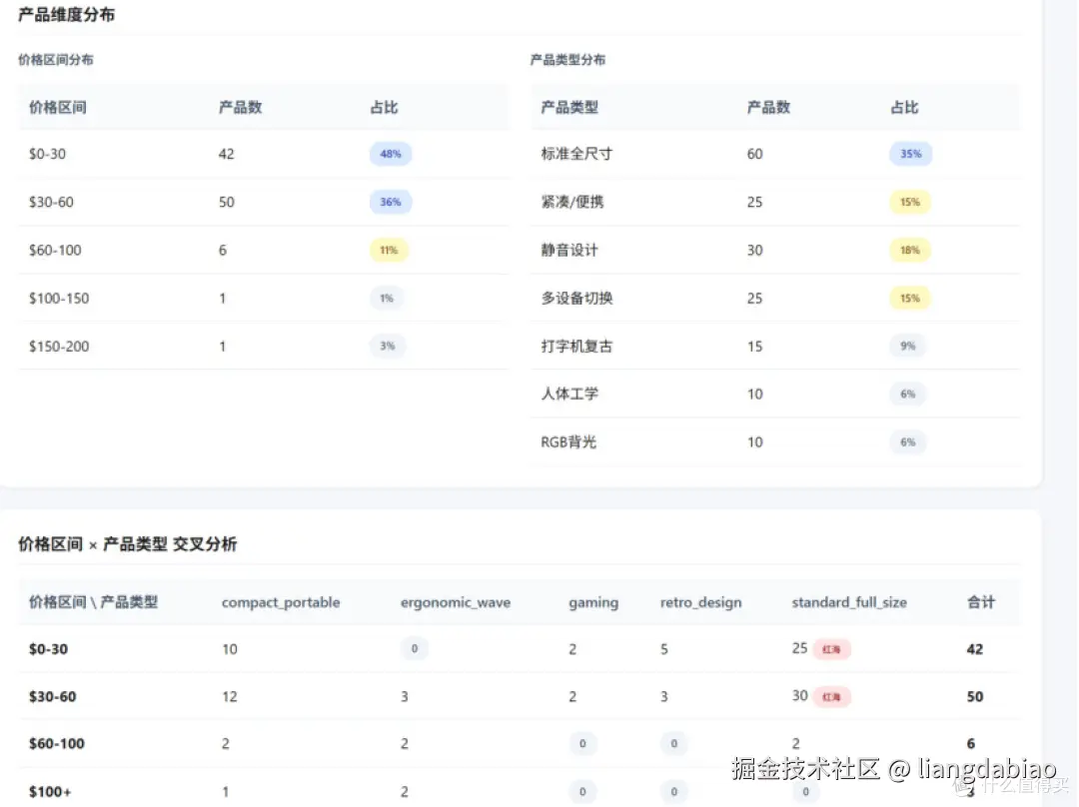Select the 标准全尺寸 product type
The image size is (1079, 807).
576,154
